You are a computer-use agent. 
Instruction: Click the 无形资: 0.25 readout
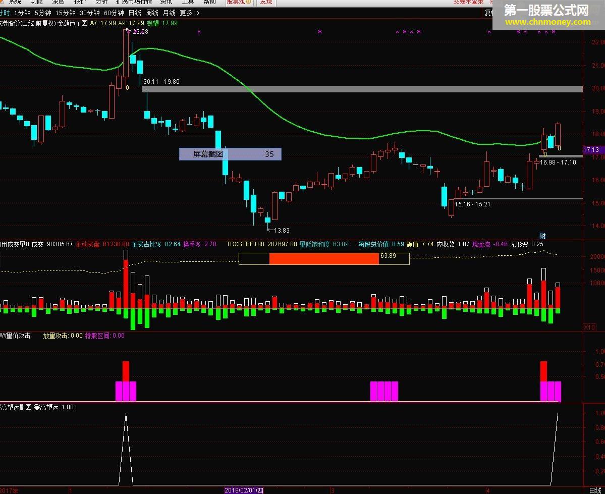527,244
